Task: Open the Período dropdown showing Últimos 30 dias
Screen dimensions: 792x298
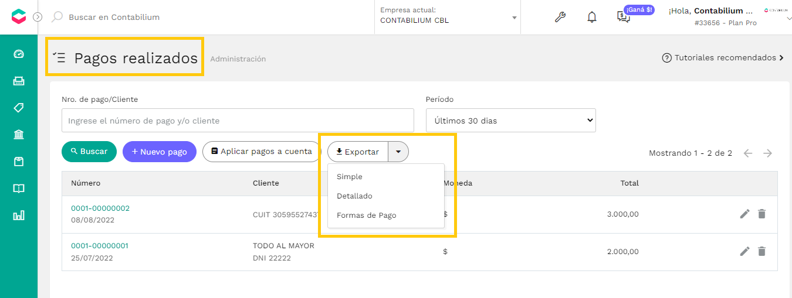Action: pos(510,121)
